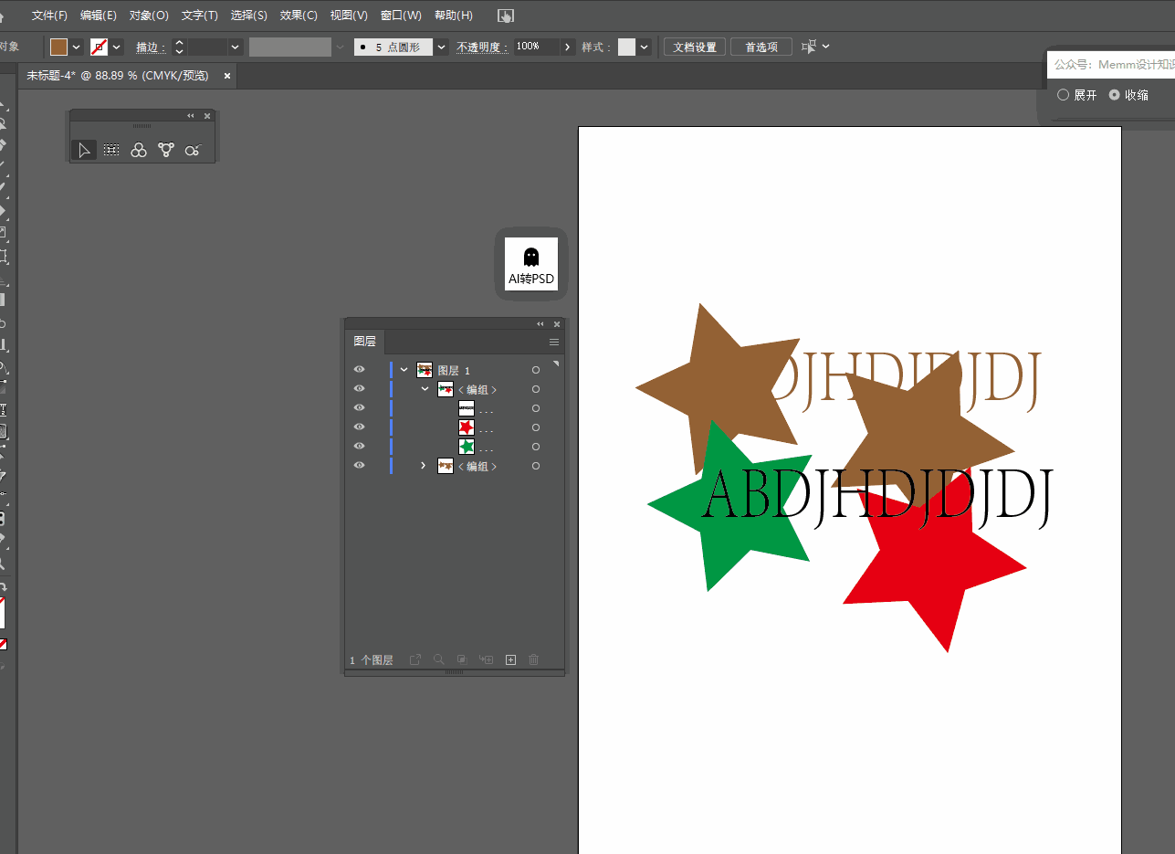Click the AI转PSD ghost plugin icon

click(531, 263)
